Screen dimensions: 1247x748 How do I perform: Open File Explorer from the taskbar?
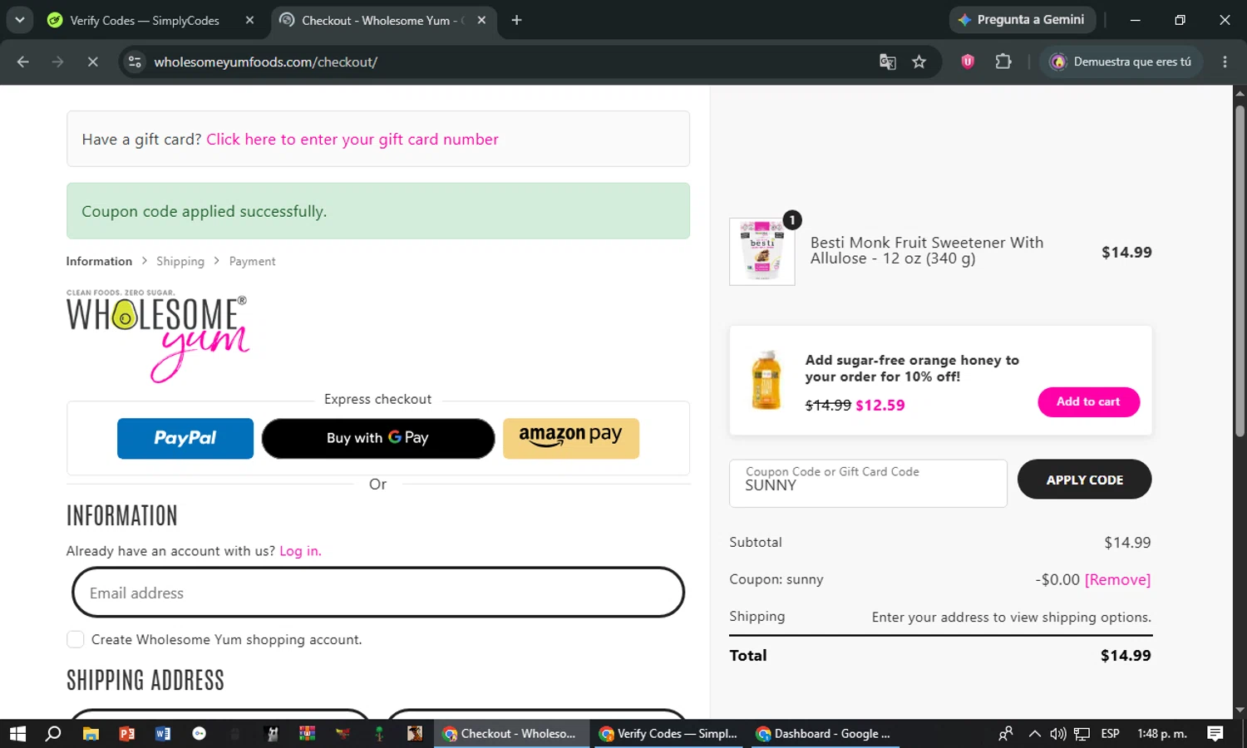(91, 734)
